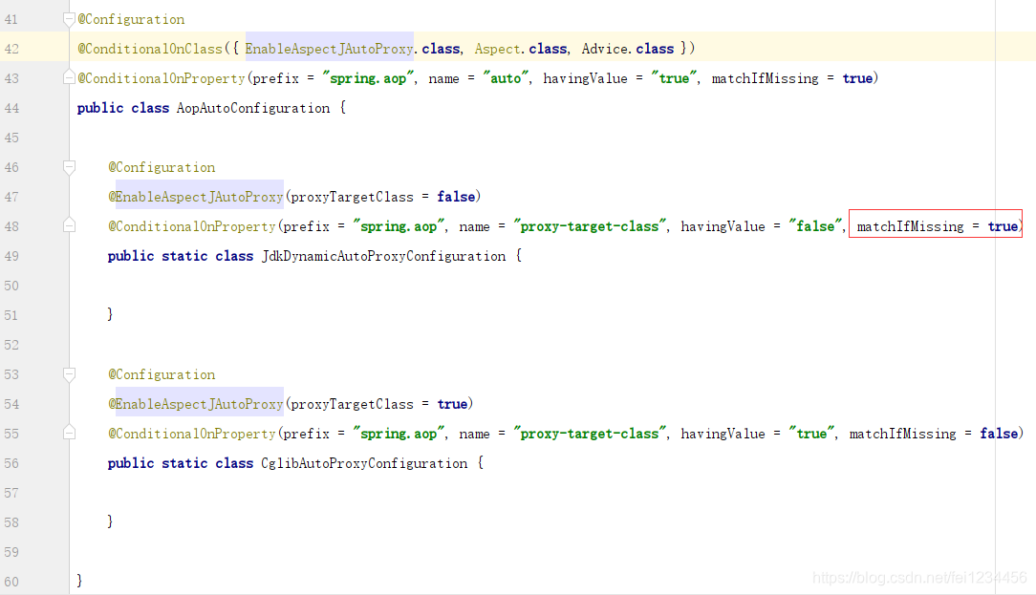This screenshot has width=1036, height=595.
Task: Click the "spring.aop" string literal on line 43
Action: (370, 77)
